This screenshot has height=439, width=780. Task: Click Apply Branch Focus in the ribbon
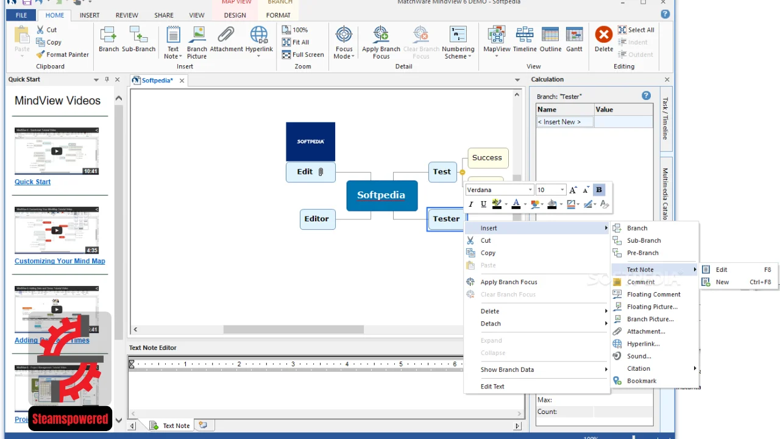pyautogui.click(x=381, y=42)
